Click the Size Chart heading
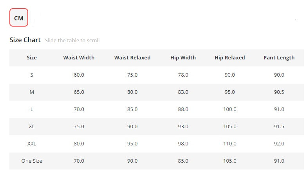 [25, 40]
